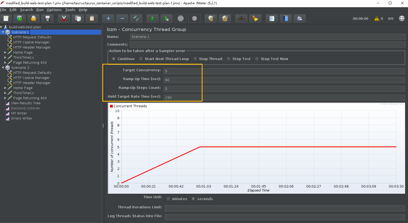The height and width of the screenshot is (223, 408).
Task: Start test with green play icon
Action: [153, 18]
